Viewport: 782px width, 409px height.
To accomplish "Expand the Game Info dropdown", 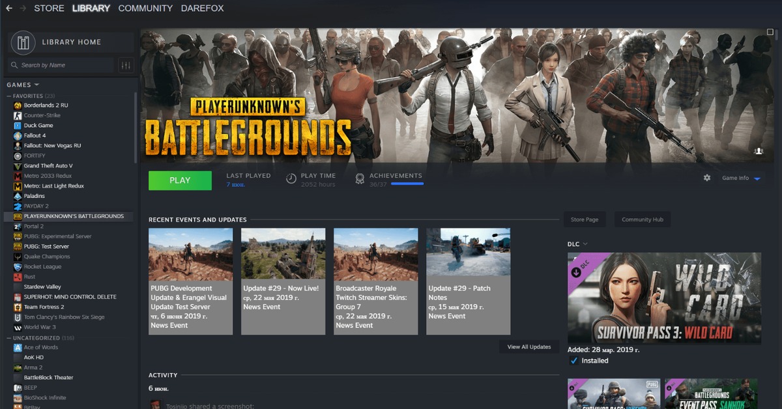I will tap(757, 178).
